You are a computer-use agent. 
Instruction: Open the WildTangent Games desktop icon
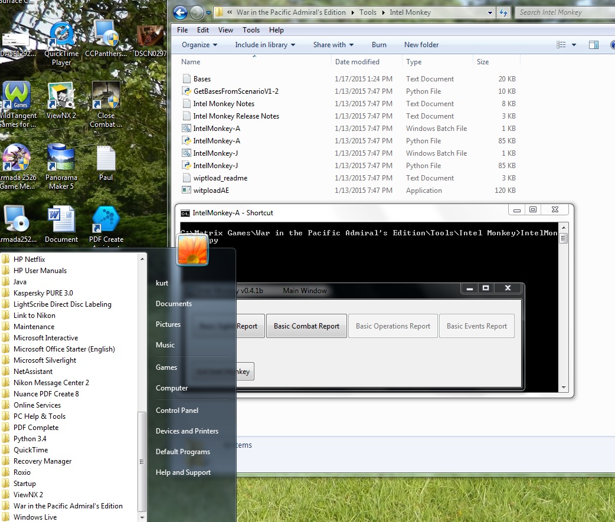17,104
